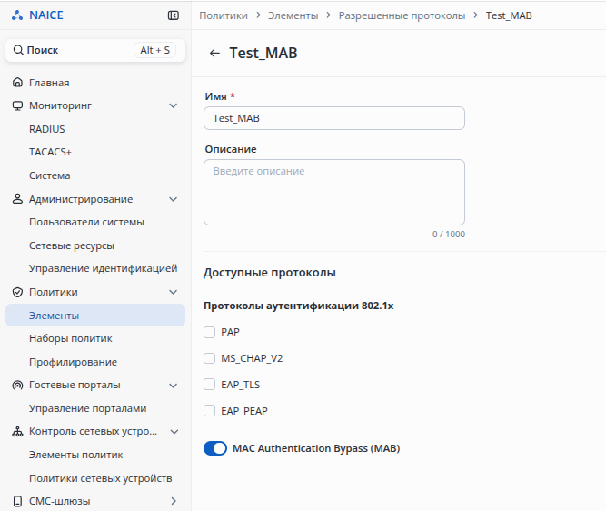Screen dimensions: 606x511
Task: Check the EAP_TLS checkbox
Action: 210,385
